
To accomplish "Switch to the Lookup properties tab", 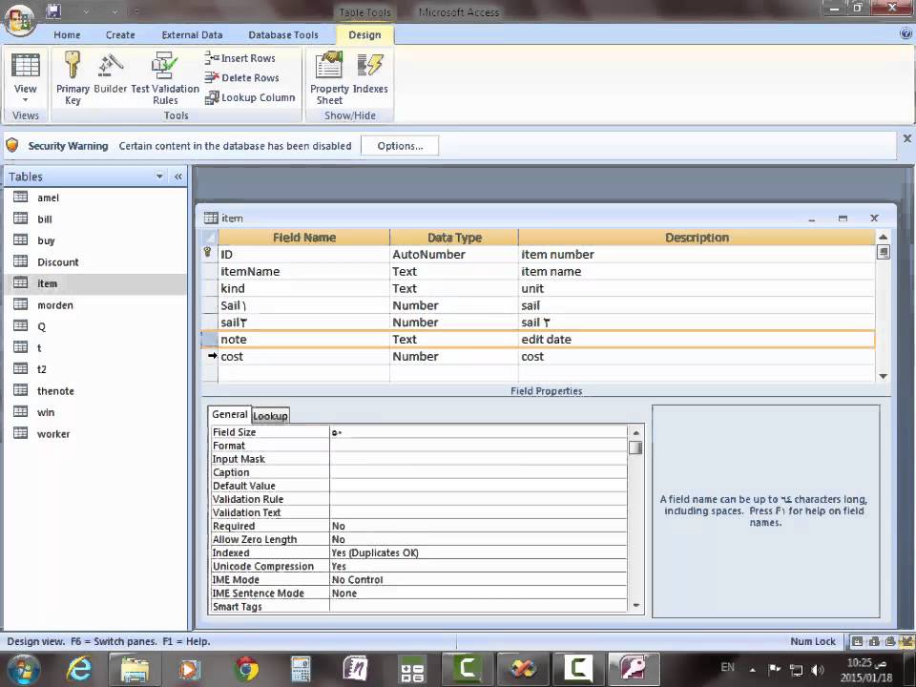I will pyautogui.click(x=270, y=416).
